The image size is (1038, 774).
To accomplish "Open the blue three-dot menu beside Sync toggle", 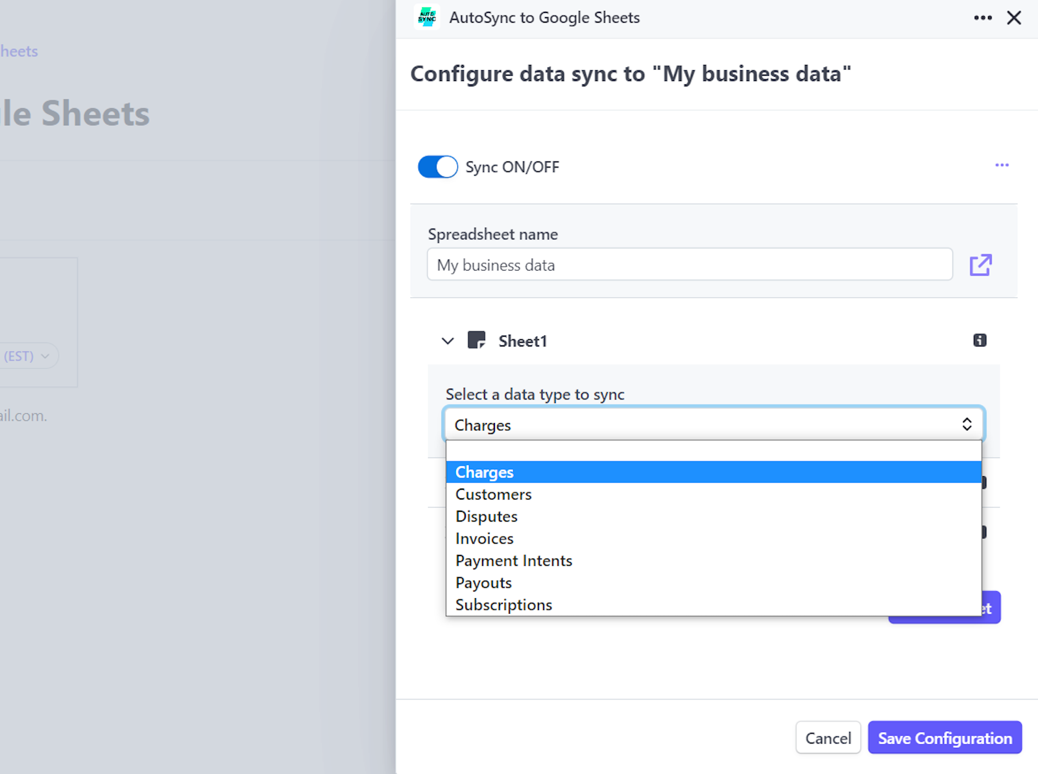I will 1002,165.
